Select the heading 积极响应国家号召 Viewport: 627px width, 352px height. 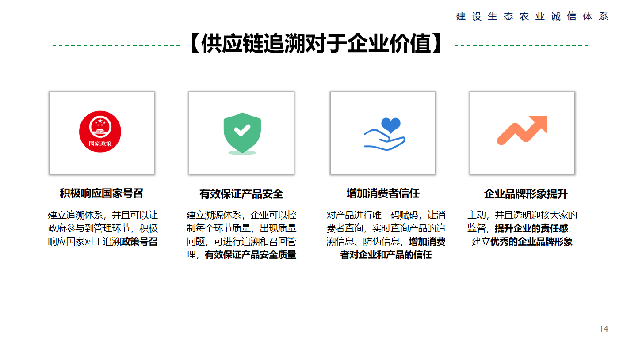[101, 193]
